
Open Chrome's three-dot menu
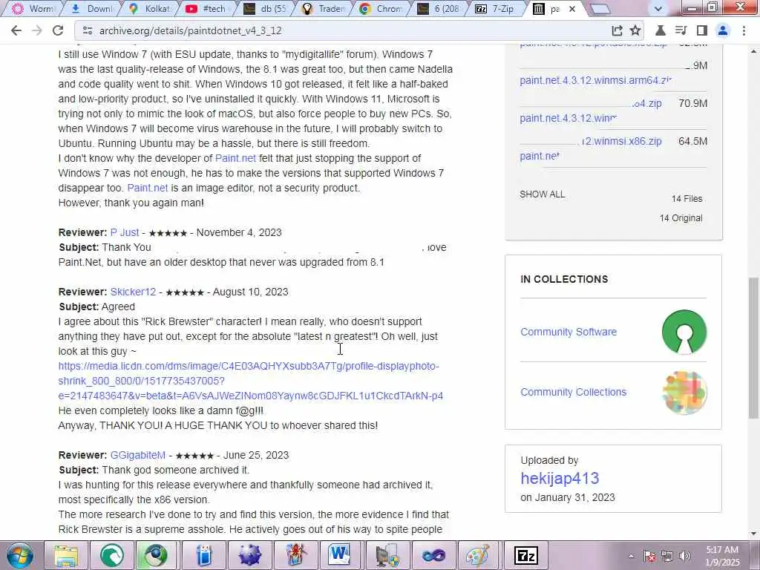(744, 30)
